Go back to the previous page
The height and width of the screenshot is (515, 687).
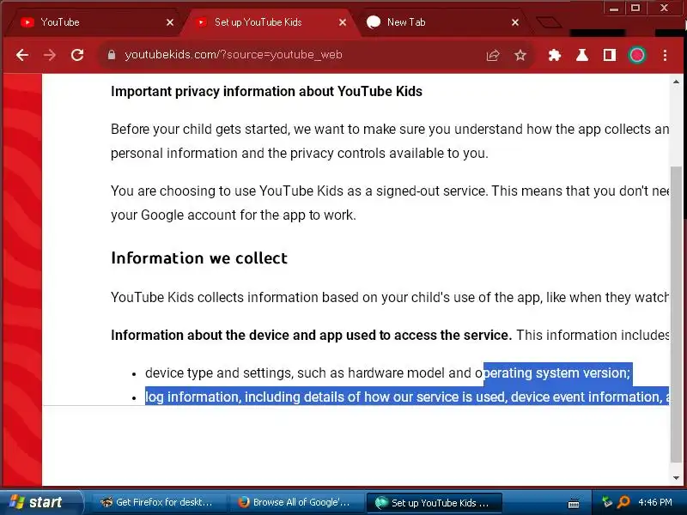(x=22, y=55)
